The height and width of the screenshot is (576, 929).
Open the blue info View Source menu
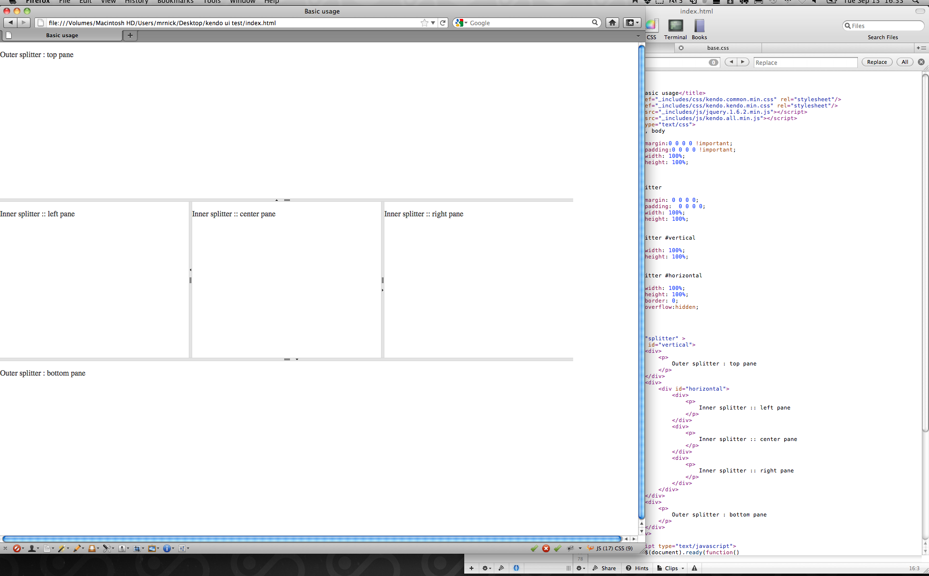pos(168,548)
